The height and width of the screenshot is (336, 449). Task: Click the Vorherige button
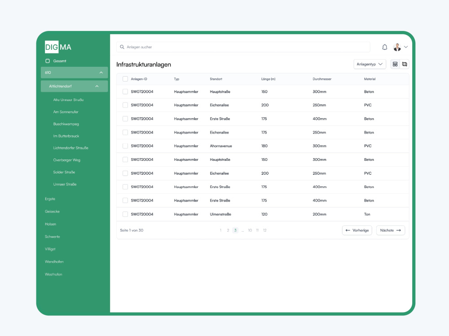coord(357,230)
